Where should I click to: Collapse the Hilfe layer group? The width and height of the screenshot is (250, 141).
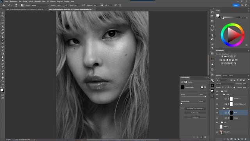click(x=222, y=94)
